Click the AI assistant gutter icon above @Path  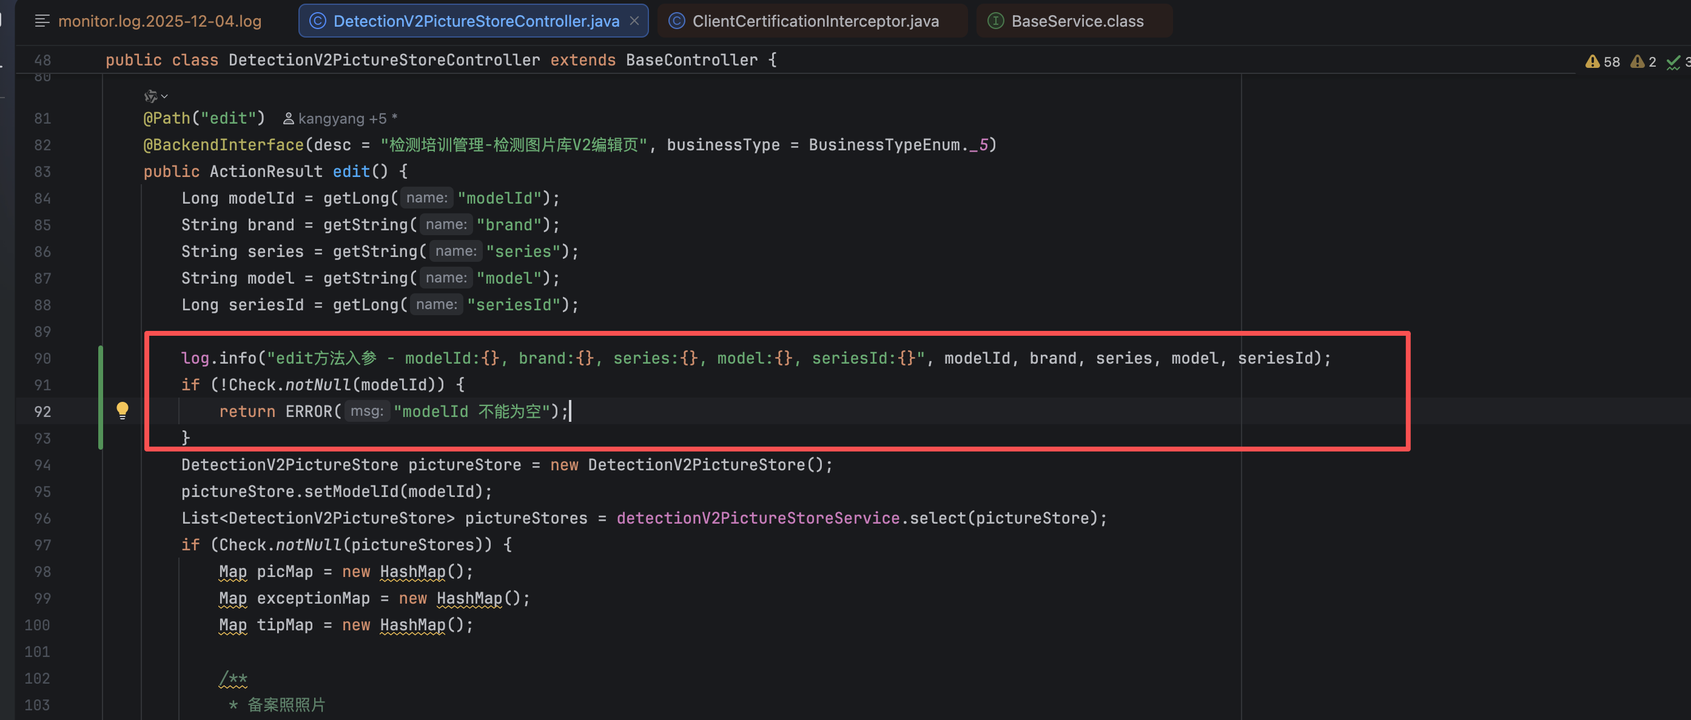tap(150, 96)
